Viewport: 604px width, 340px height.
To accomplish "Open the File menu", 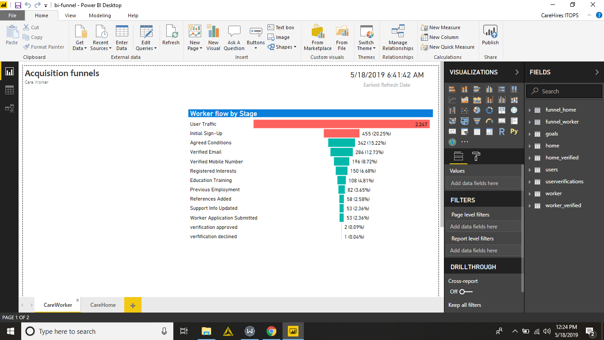I will click(x=12, y=15).
